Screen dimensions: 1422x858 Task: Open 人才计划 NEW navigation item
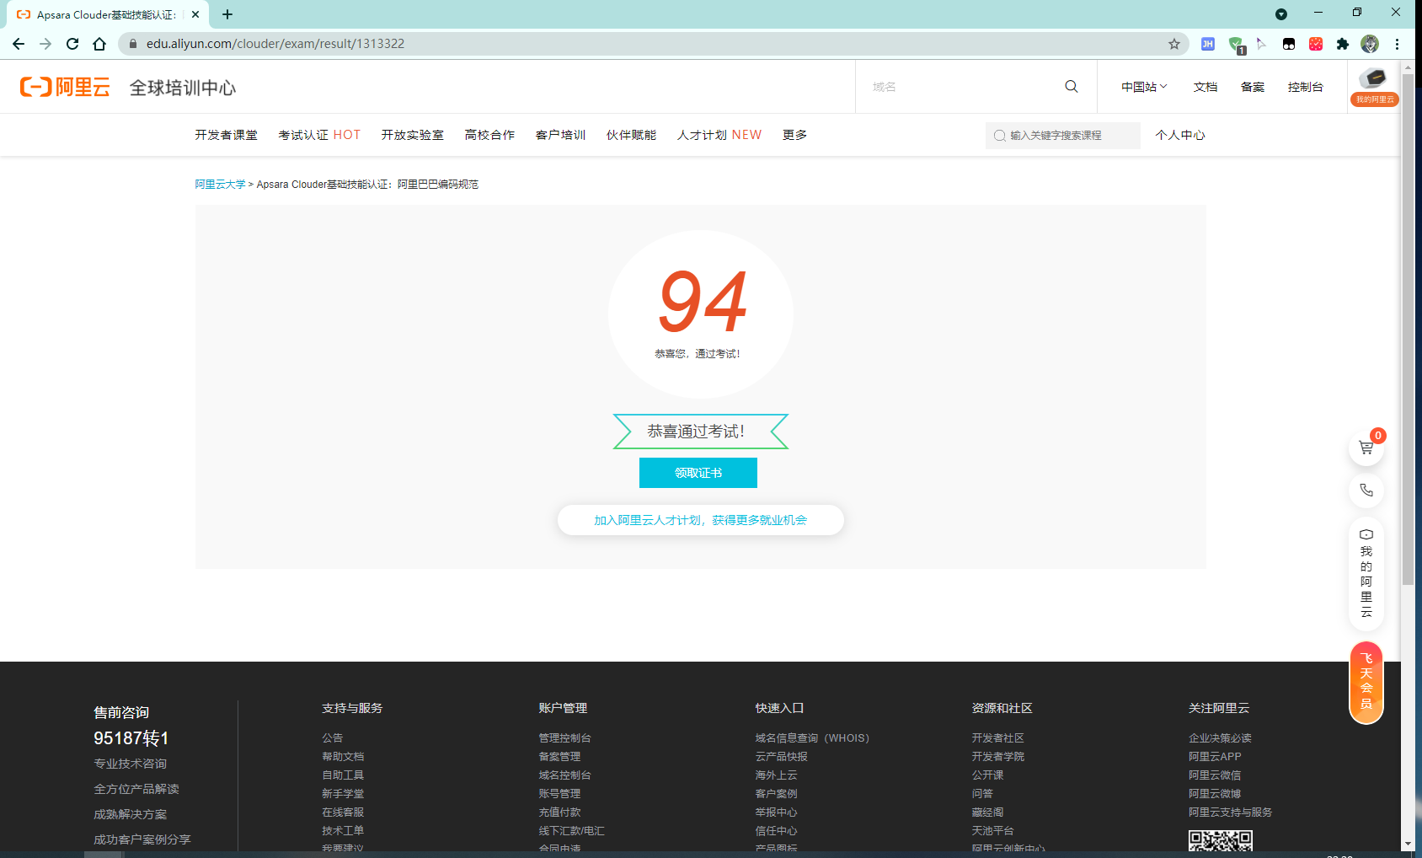click(719, 135)
